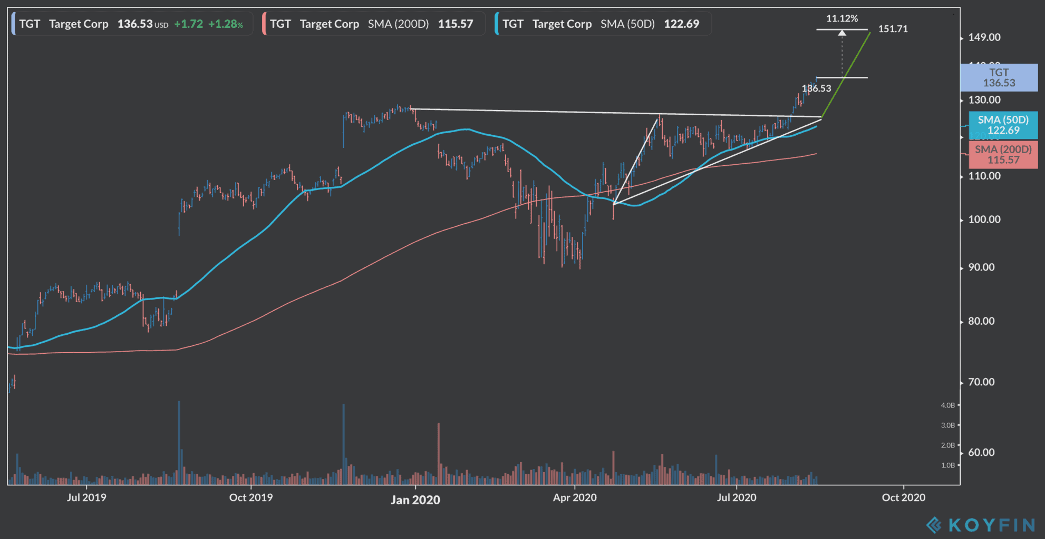1045x539 pixels.
Task: Select the SMA (200D) legend entry
Action: tap(373, 24)
